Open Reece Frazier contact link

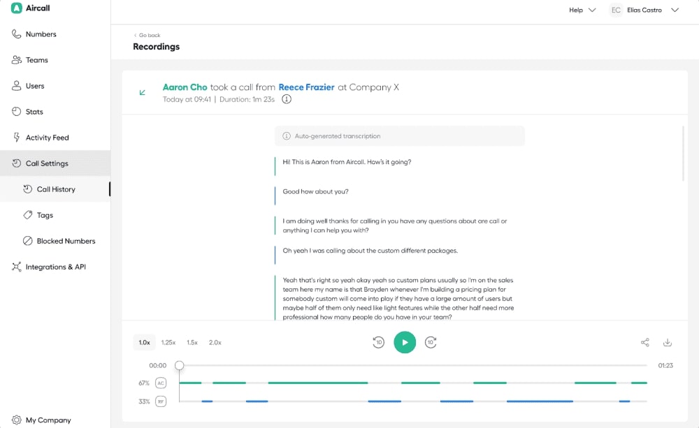click(x=306, y=87)
